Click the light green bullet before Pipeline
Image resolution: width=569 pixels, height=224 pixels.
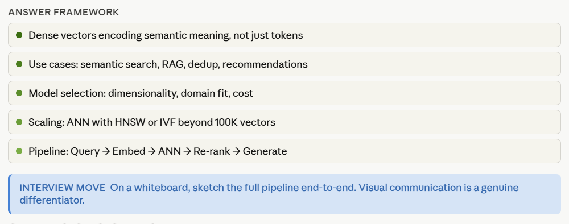[x=19, y=151]
